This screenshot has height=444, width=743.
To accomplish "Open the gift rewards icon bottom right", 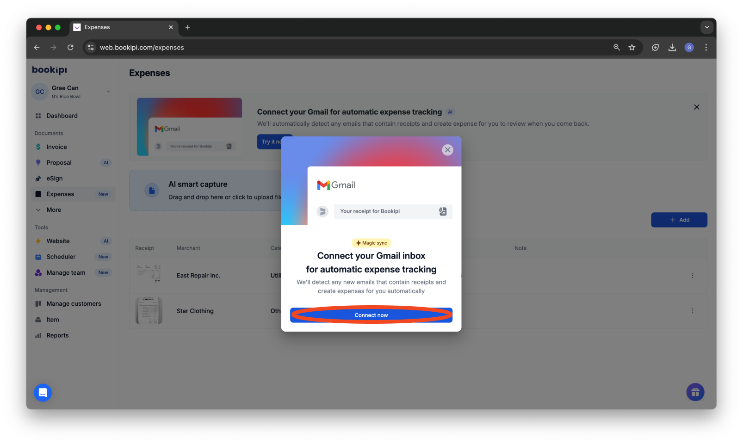I will (695, 392).
